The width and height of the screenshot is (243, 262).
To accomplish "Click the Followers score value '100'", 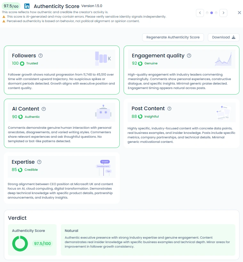I will pyautogui.click(x=15, y=63).
